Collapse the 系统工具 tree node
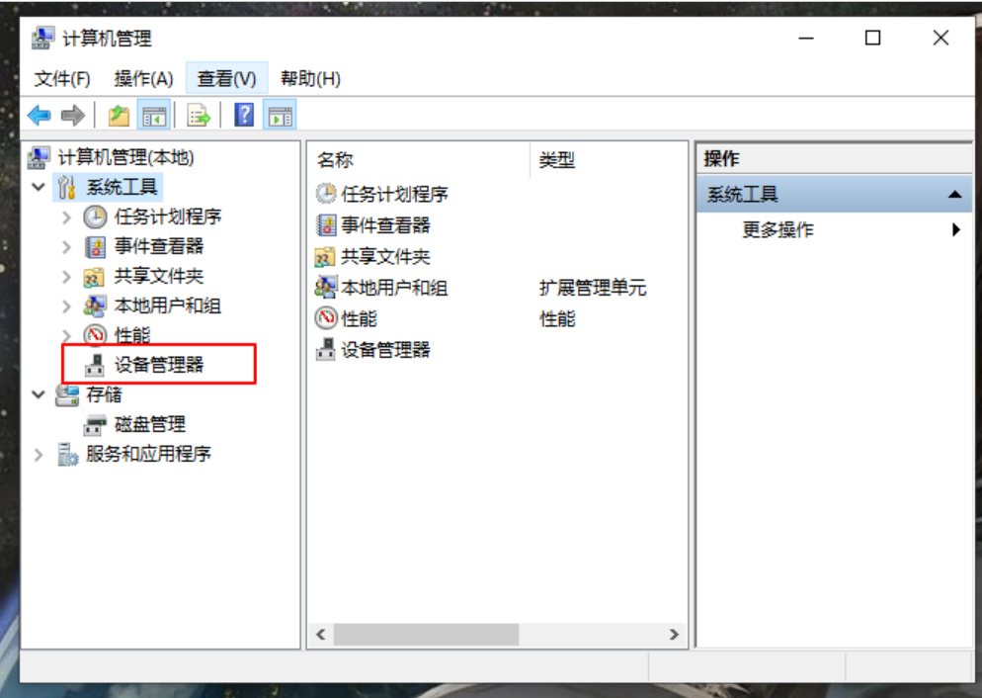This screenshot has height=698, width=982. (x=39, y=187)
